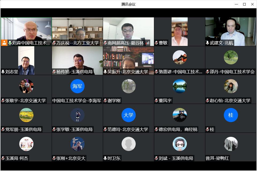Image resolution: width=257 pixels, height=171 pixels.
Task: Select the blue 大学 avatar of 范德玲
Action: pos(128,115)
